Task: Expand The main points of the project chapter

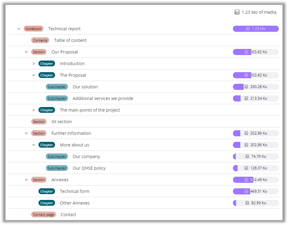Action: (34, 110)
